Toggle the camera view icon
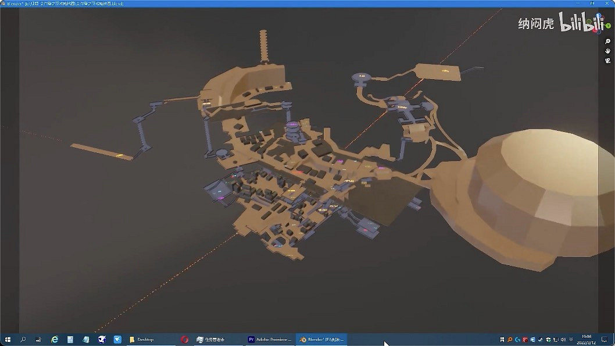The height and width of the screenshot is (346, 615). 607,60
